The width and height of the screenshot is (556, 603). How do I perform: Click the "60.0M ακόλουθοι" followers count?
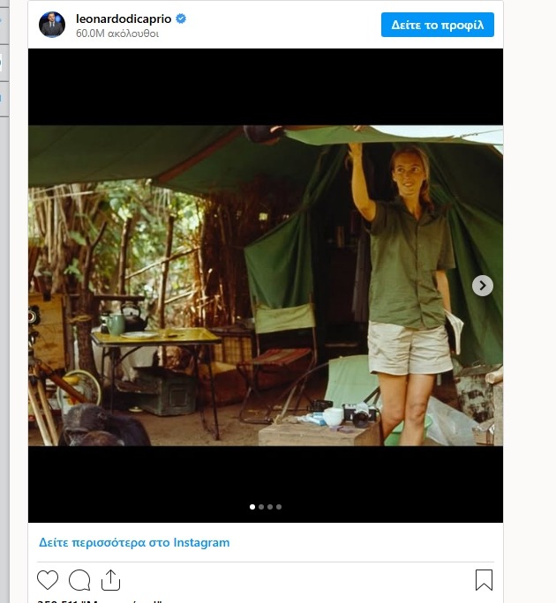pos(117,33)
